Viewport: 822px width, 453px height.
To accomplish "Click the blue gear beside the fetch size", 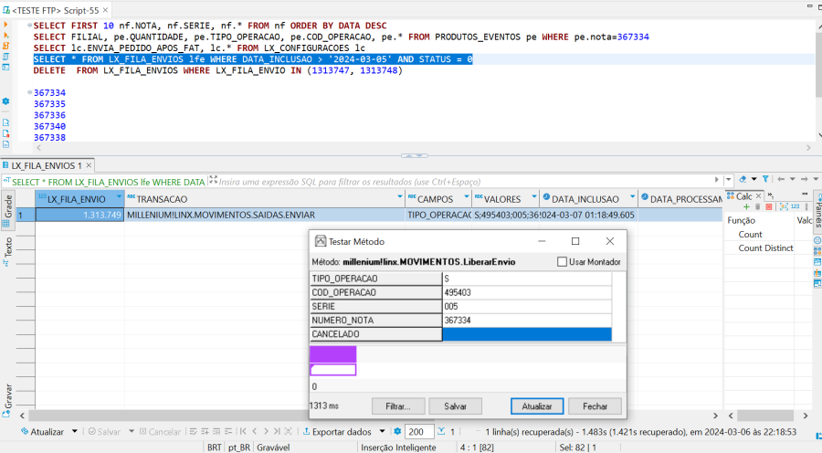I will [397, 431].
